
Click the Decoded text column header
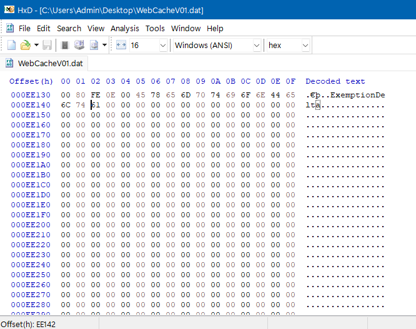[335, 81]
